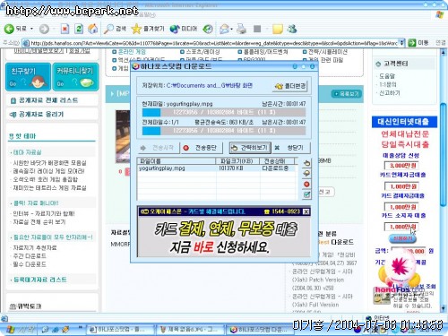The height and width of the screenshot is (336, 448).
Task: Click the Windows Start button
Action: tap(20, 330)
